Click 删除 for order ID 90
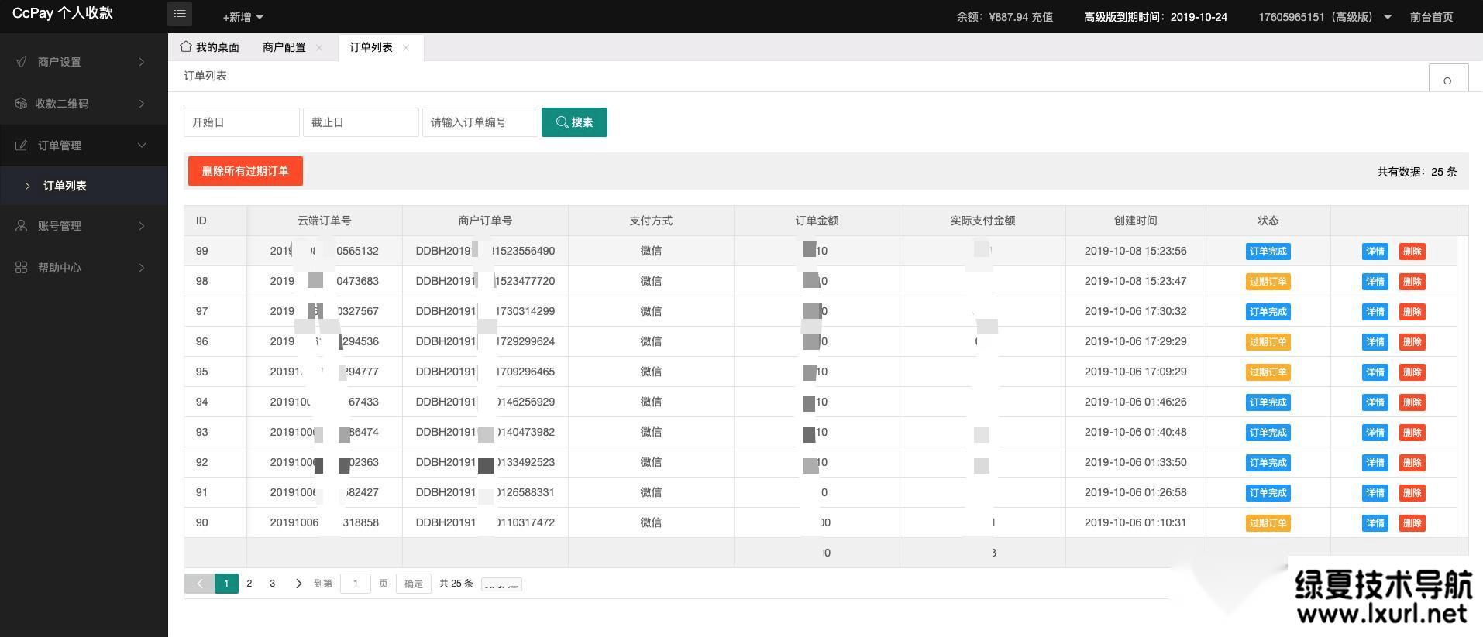1483x637 pixels. (x=1412, y=523)
